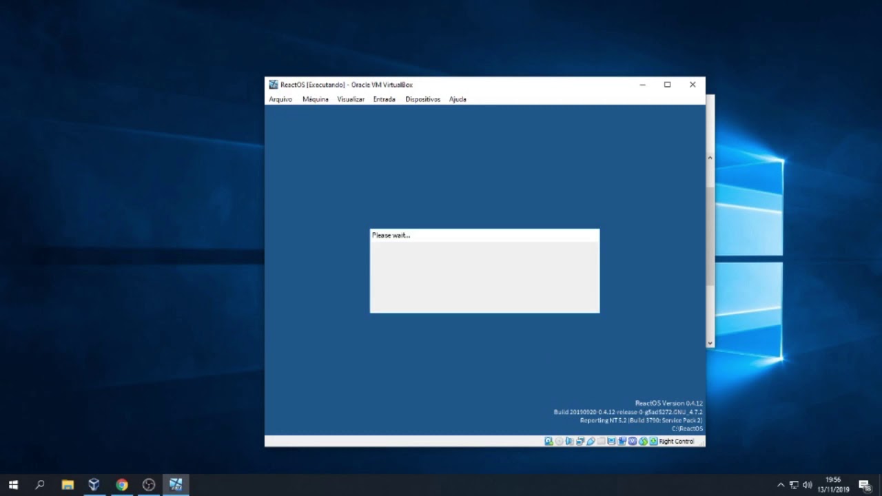Click the Build 20190920 release text
This screenshot has height=496, width=882.
(x=628, y=412)
